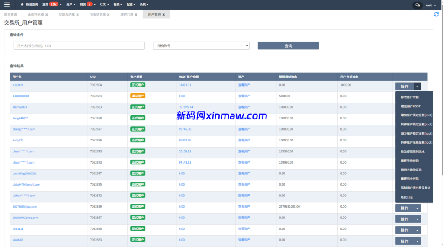Click the 用户当前流水 value 1000.00
This screenshot has height=247, width=443.
346,85
